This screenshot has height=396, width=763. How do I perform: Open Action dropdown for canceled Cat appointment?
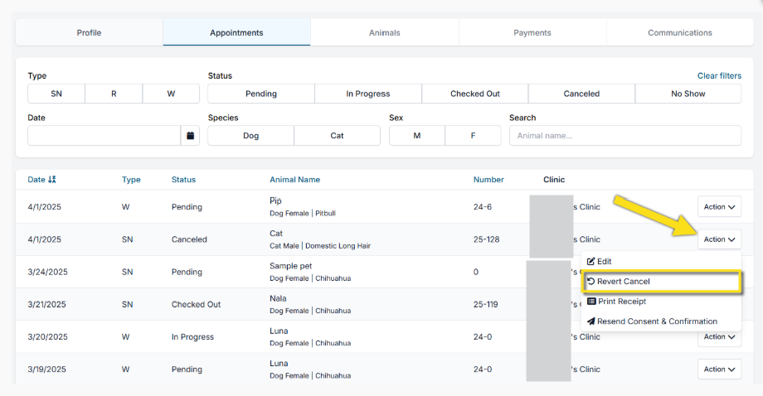pos(719,239)
